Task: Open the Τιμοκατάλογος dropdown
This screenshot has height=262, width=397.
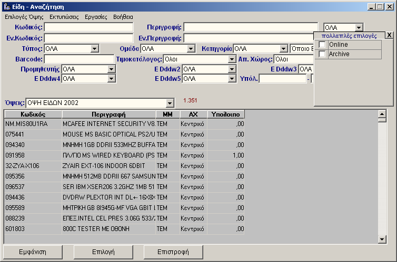Action: click(232, 59)
